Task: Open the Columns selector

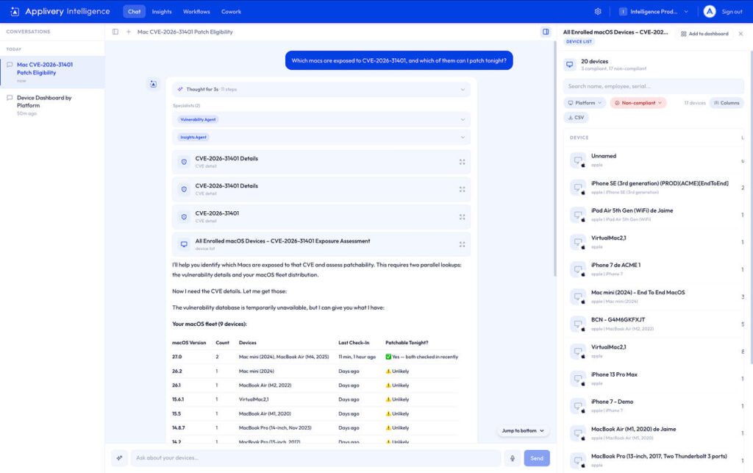Action: [726, 103]
